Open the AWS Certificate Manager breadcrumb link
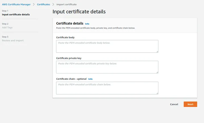This screenshot has height=123, width=204. [16, 5]
